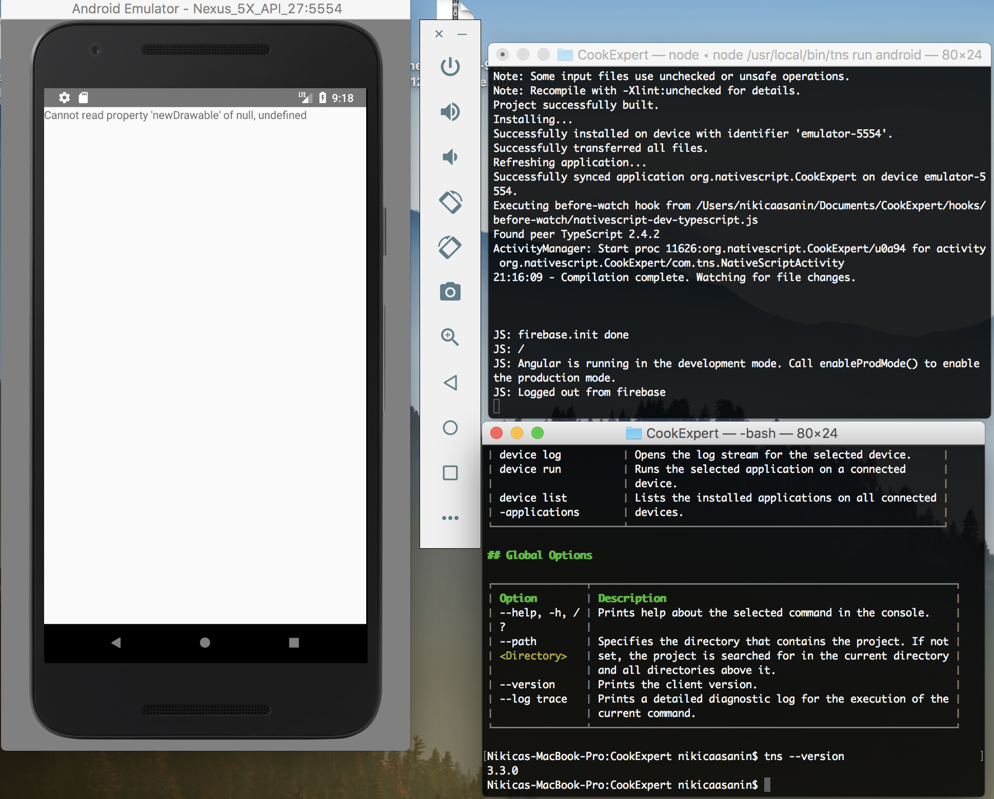Raise the emulator volume
994x799 pixels.
click(450, 112)
